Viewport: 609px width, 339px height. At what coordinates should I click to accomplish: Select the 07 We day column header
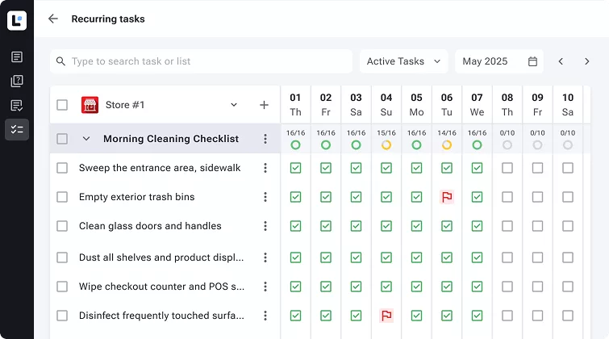477,105
